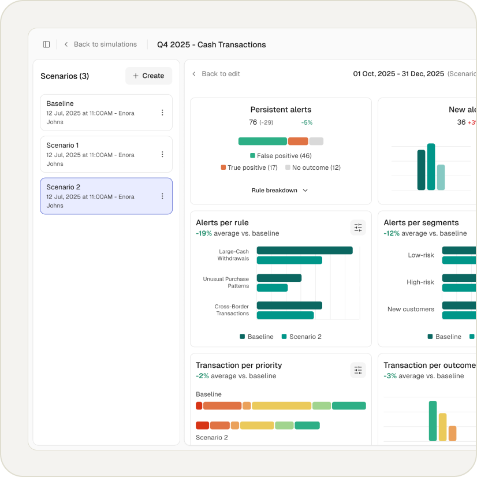This screenshot has height=477, width=477.
Task: Toggle the sidebar panel icon
Action: coord(46,44)
